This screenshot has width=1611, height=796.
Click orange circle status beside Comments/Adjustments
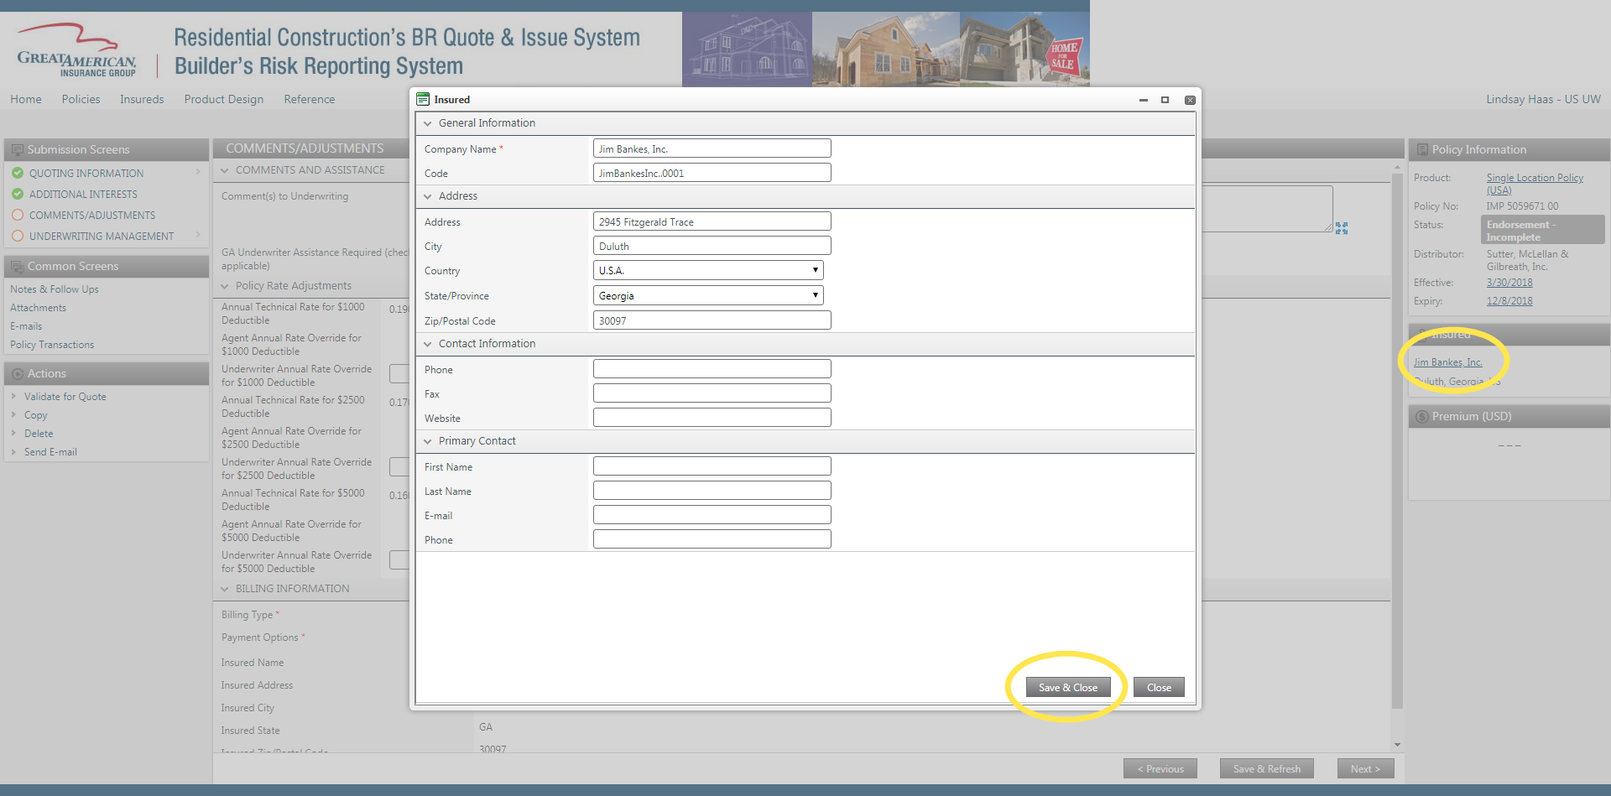[18, 215]
